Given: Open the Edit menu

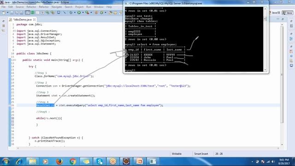Looking at the screenshot, I should (x=11, y=7).
